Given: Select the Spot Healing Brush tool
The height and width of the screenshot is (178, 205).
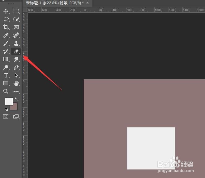Looking at the screenshot, I should point(16,35).
